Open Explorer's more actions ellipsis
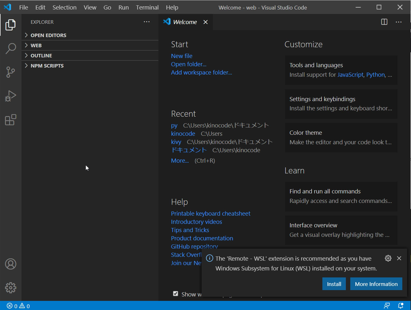The image size is (411, 310). pos(146,22)
